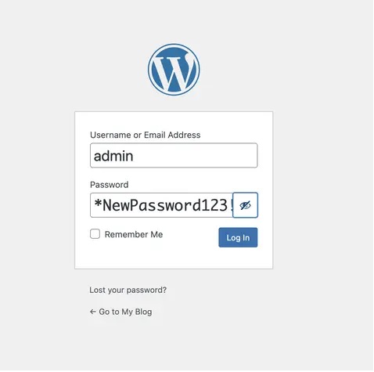
Task: Click the left arrow before Go to My Blog
Action: 93,312
